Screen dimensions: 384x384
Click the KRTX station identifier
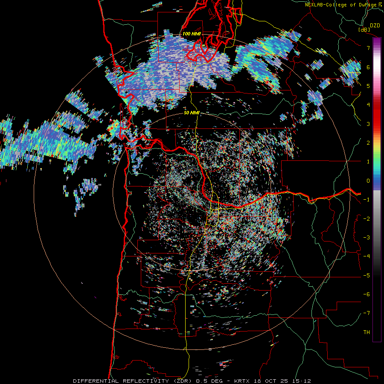click(x=243, y=381)
